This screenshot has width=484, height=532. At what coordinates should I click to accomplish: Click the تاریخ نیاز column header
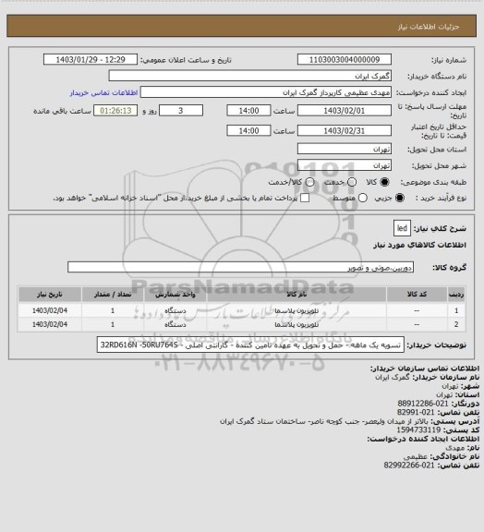(50, 295)
